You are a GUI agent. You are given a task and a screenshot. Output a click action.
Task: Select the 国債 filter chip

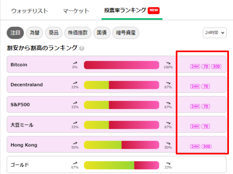coord(102,33)
